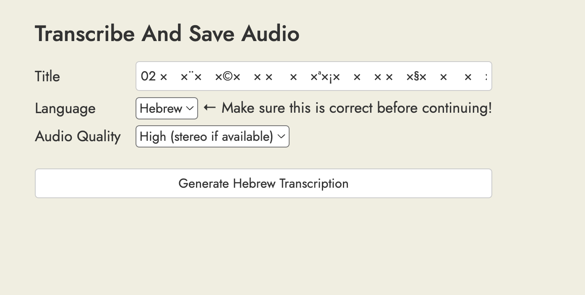The image size is (585, 295).
Task: Click the § symbol inside the title field
Action: [x=416, y=77]
